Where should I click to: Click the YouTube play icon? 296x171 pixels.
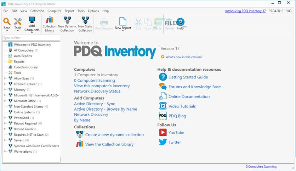163,132
